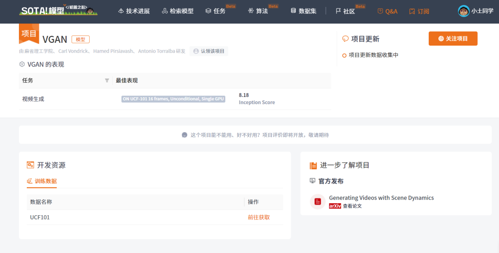Click the 视频生成 task cell
Image resolution: width=499 pixels, height=253 pixels.
[x=33, y=99]
